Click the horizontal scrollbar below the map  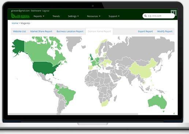point(73,114)
